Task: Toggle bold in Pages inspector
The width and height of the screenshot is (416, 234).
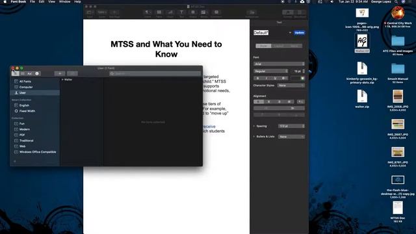Action: (257, 78)
